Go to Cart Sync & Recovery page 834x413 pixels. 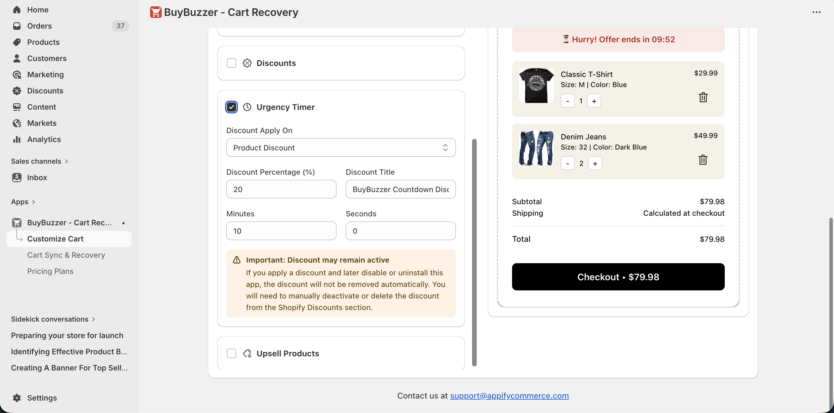(66, 255)
